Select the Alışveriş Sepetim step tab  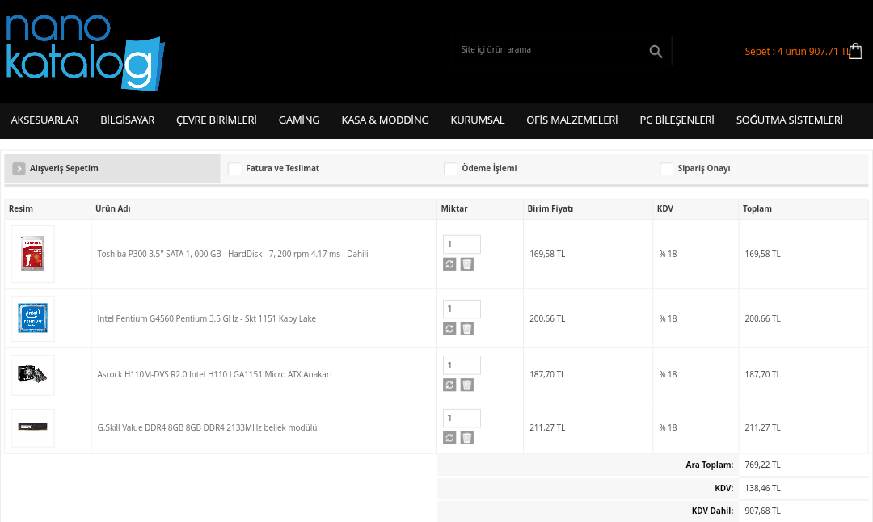(x=112, y=169)
